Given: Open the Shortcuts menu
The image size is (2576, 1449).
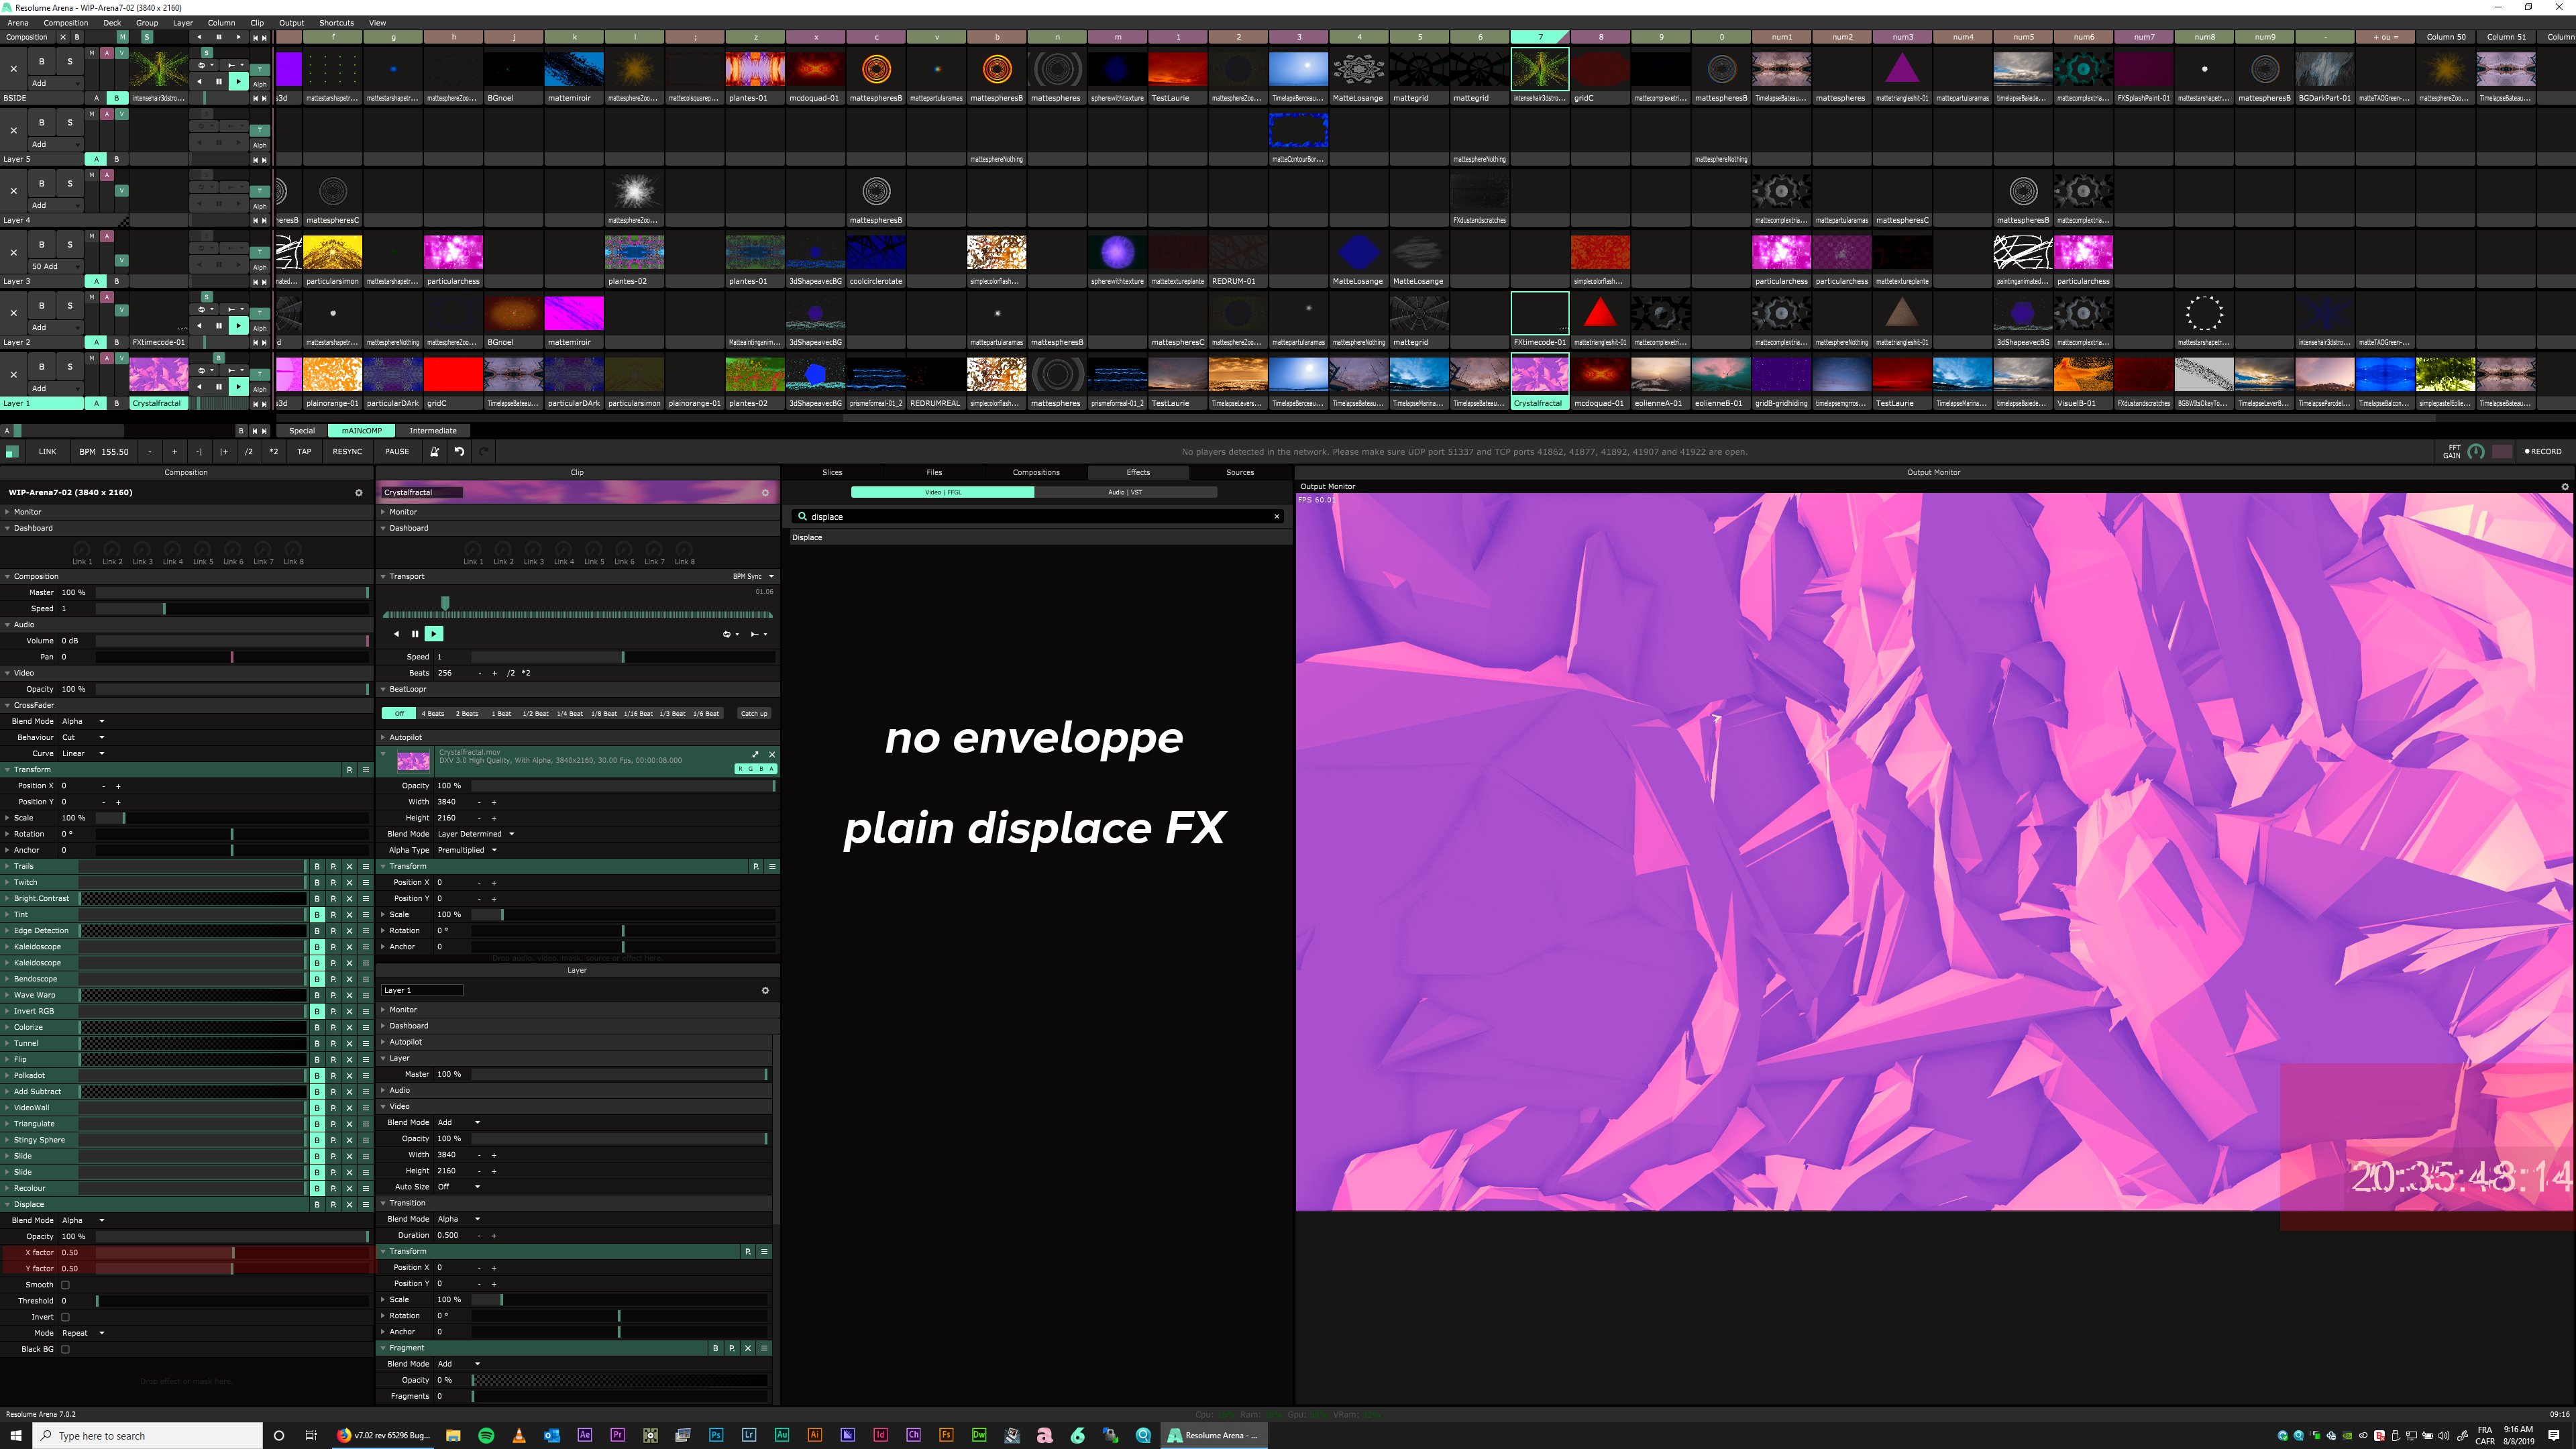Looking at the screenshot, I should click(x=336, y=22).
